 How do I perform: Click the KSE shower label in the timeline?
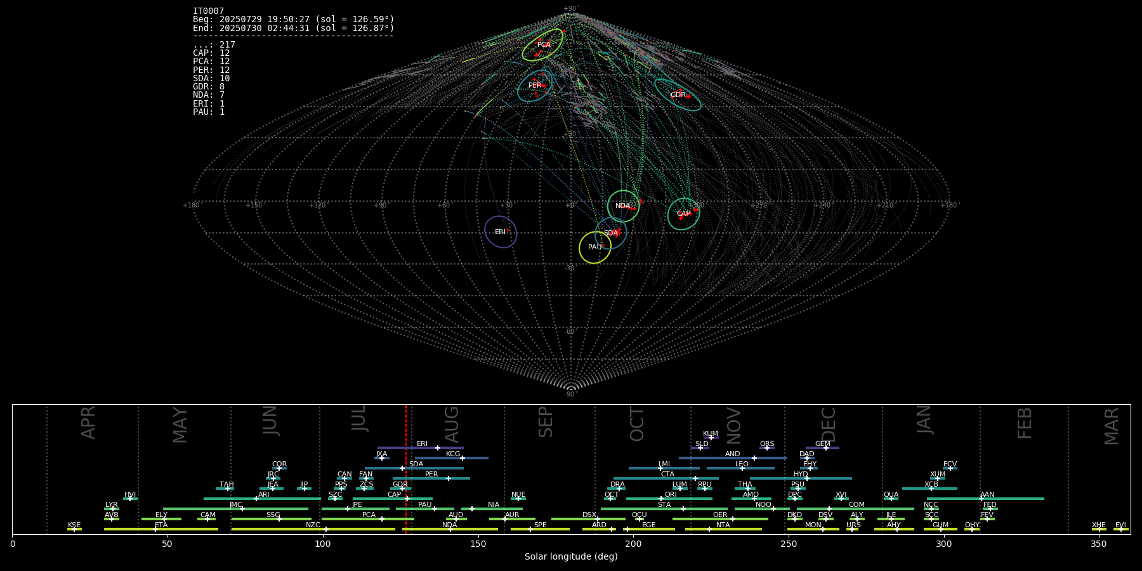point(74,525)
